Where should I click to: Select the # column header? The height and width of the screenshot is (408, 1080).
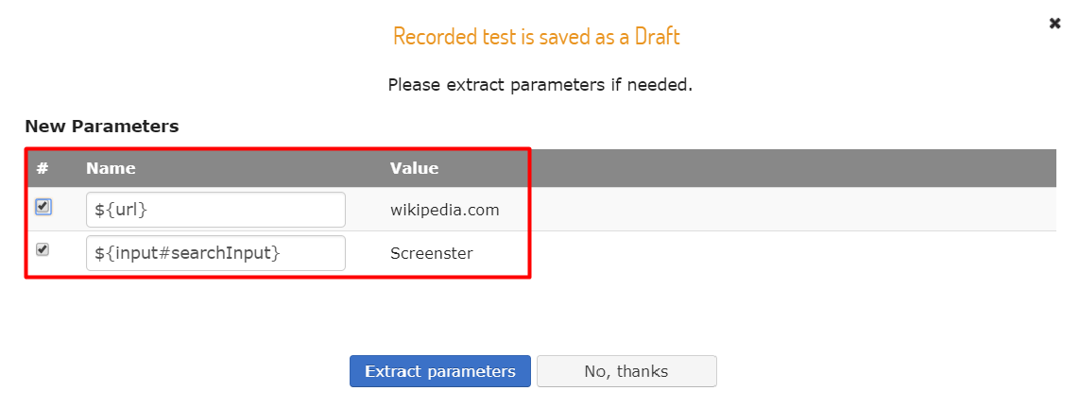click(x=42, y=168)
